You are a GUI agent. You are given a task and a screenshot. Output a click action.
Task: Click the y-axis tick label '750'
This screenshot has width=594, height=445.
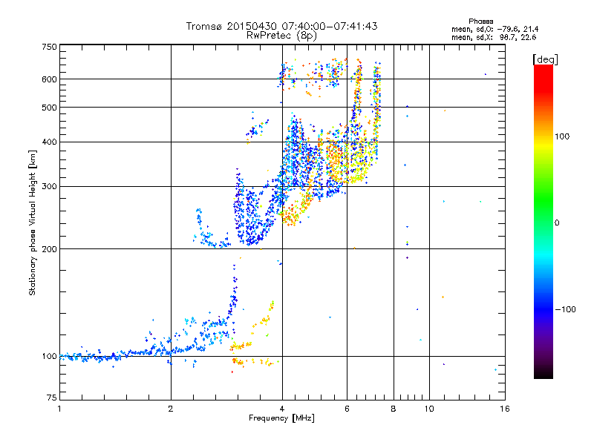(49, 47)
